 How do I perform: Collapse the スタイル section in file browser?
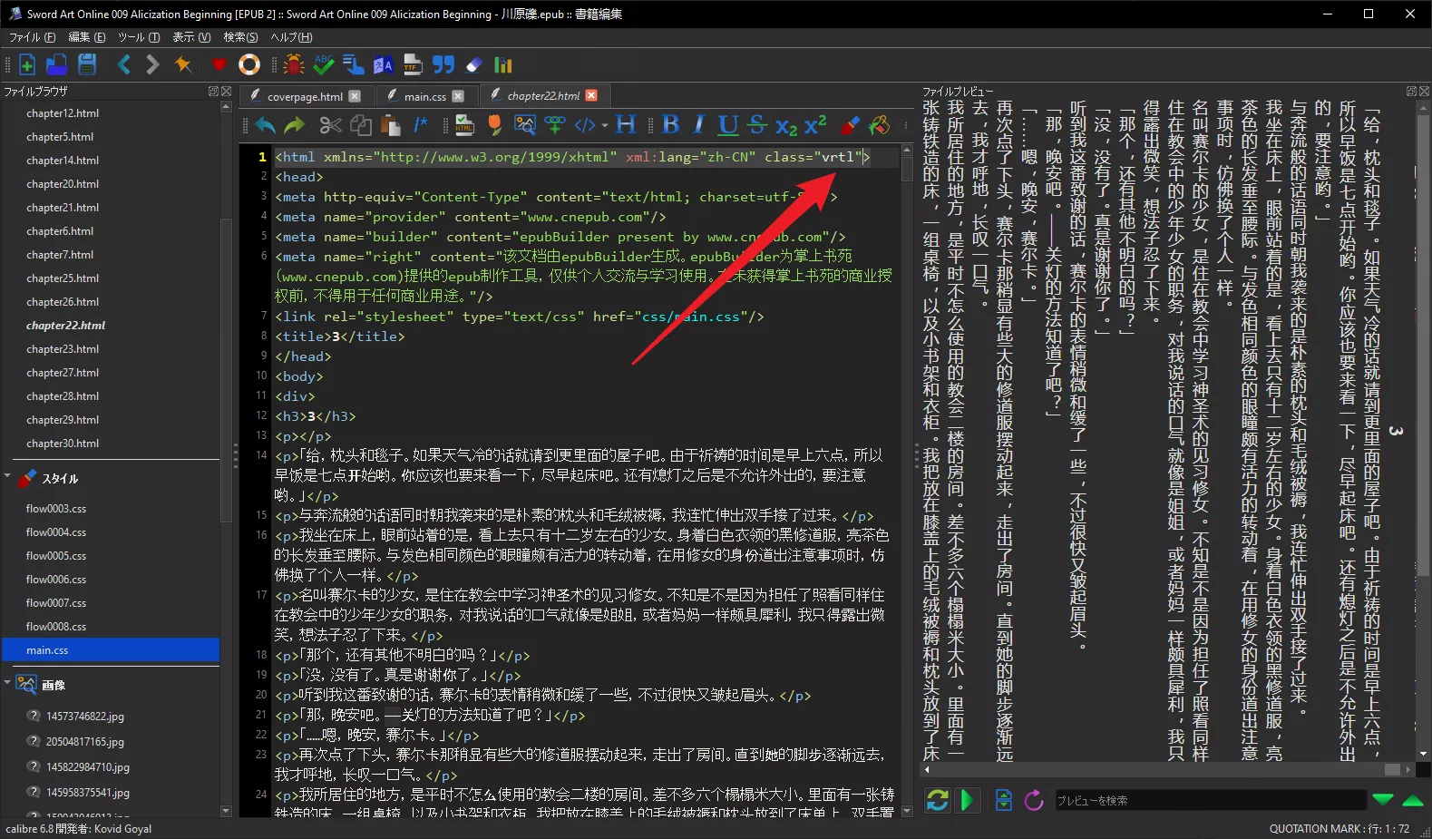(x=8, y=476)
